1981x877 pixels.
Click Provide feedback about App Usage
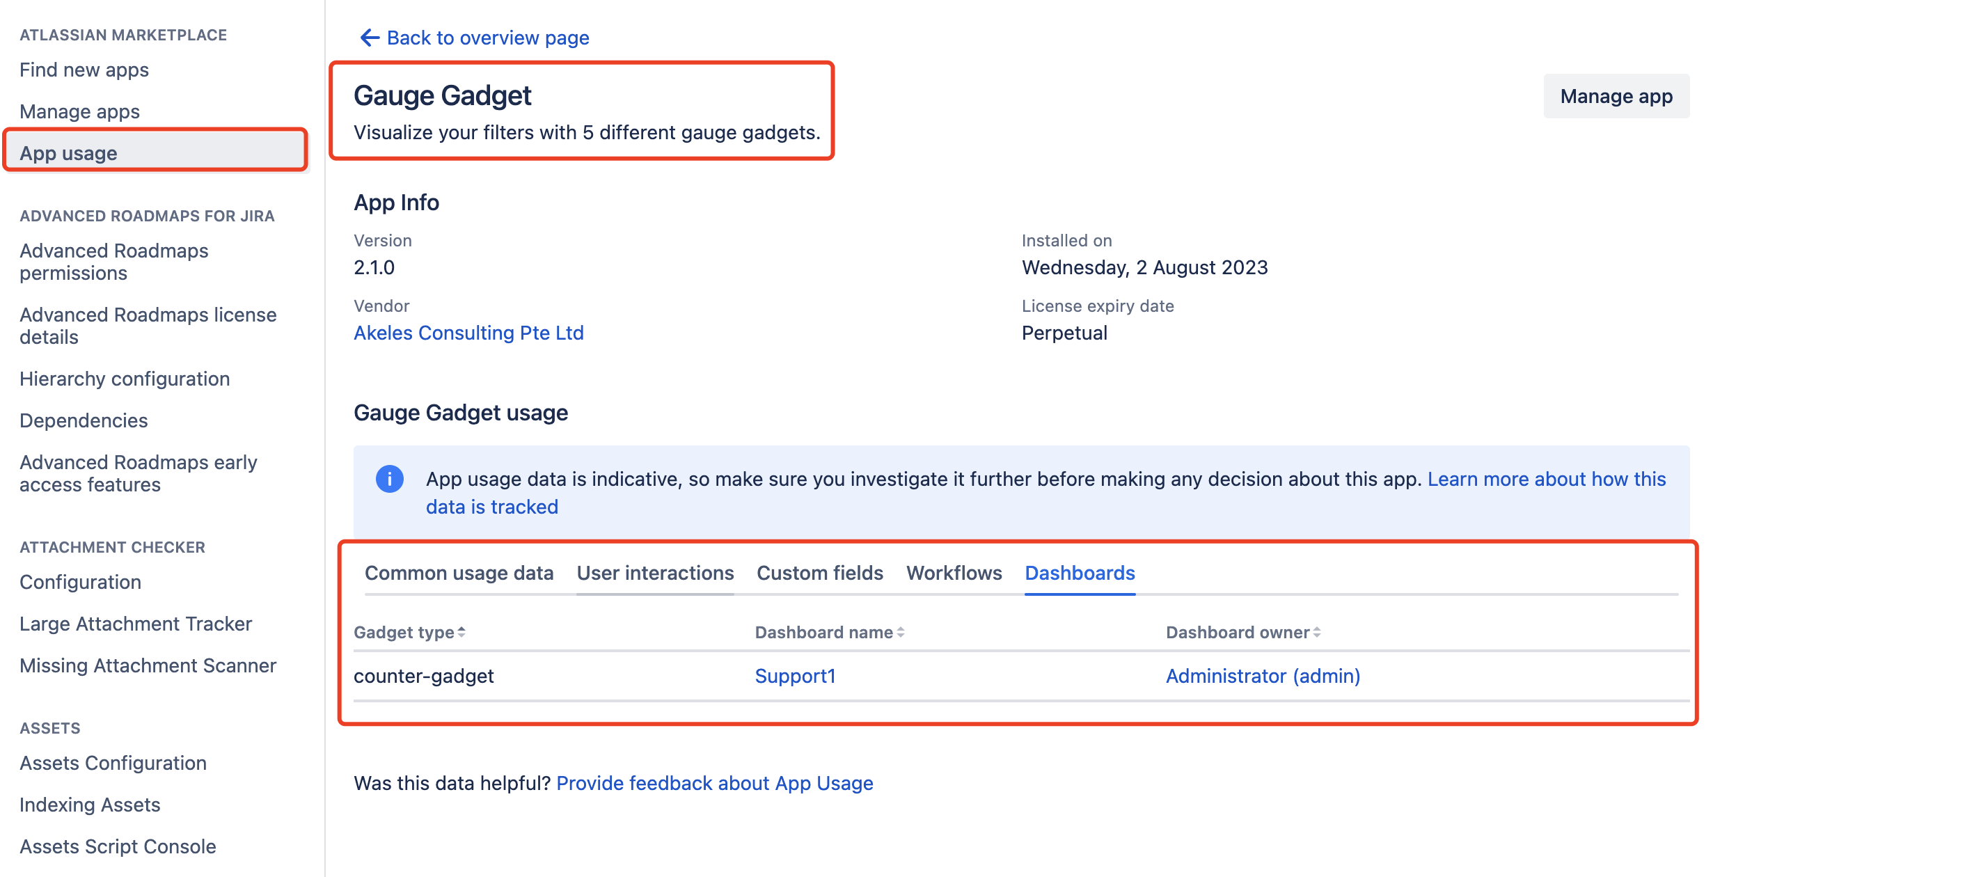pos(713,783)
